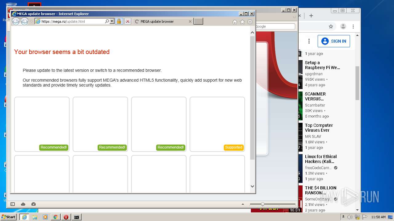Click the Supported browser badge
This screenshot has width=394, height=221.
click(x=234, y=147)
